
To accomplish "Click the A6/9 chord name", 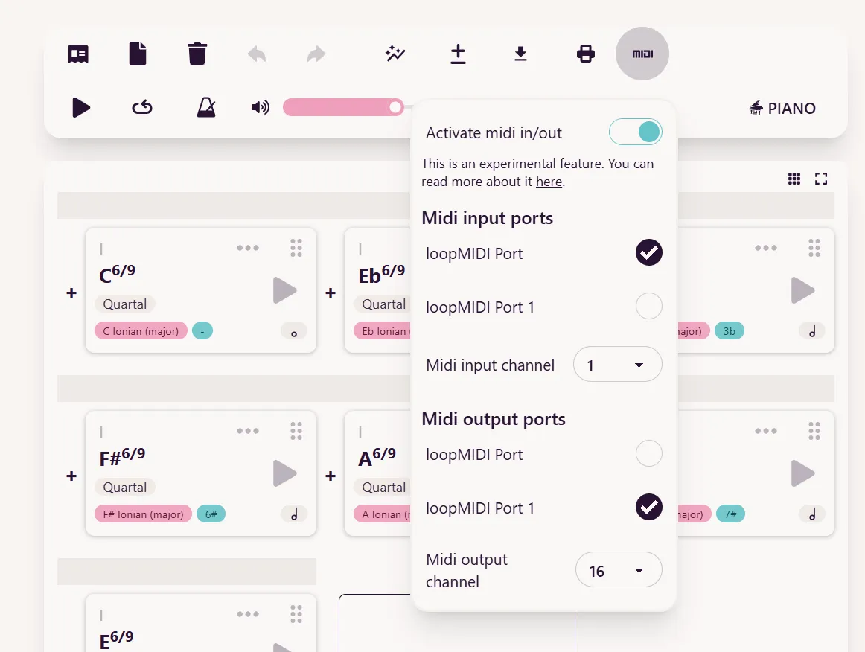I will [x=377, y=457].
